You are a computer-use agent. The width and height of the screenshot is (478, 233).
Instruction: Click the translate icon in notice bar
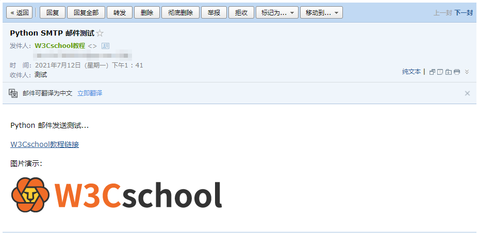click(x=13, y=93)
